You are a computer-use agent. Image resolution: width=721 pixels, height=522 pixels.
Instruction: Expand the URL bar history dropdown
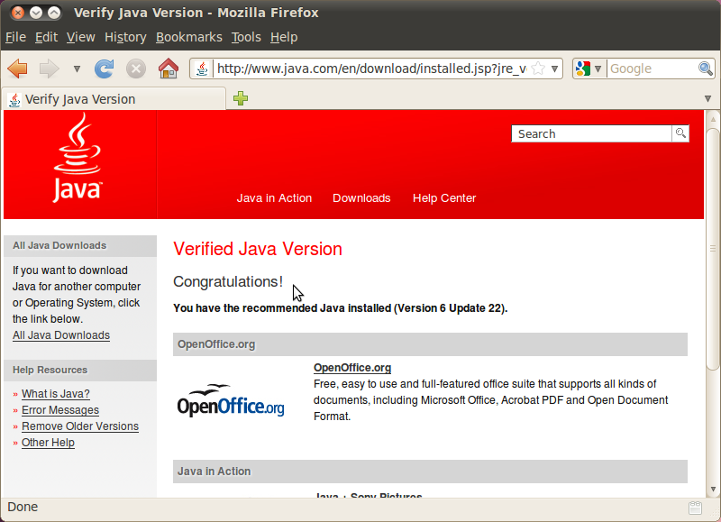pyautogui.click(x=555, y=69)
